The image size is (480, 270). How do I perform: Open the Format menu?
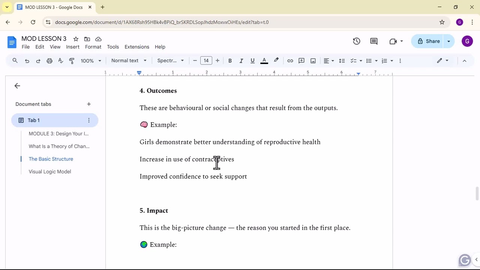click(93, 47)
